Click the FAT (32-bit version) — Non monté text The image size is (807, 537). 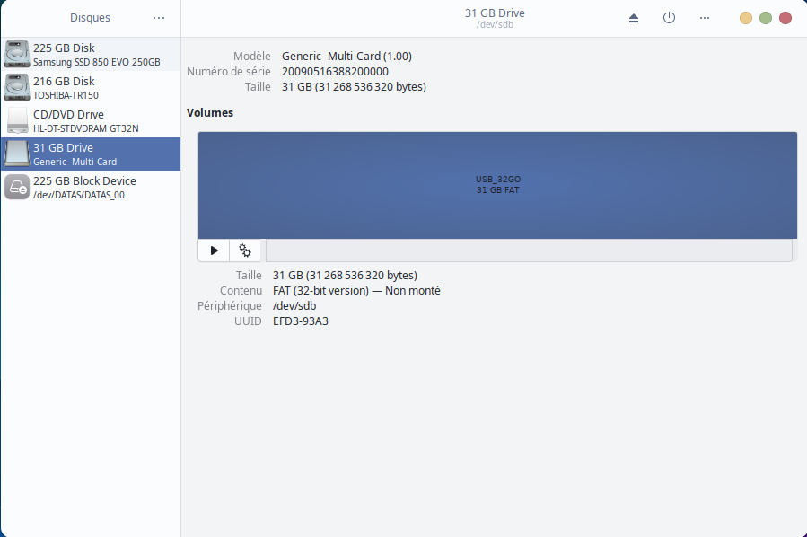click(356, 291)
